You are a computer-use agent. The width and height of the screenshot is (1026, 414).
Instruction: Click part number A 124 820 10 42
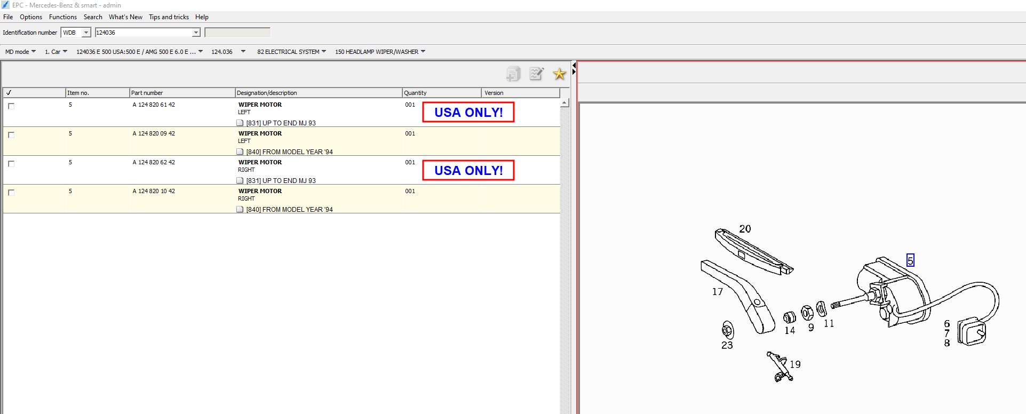coord(154,191)
